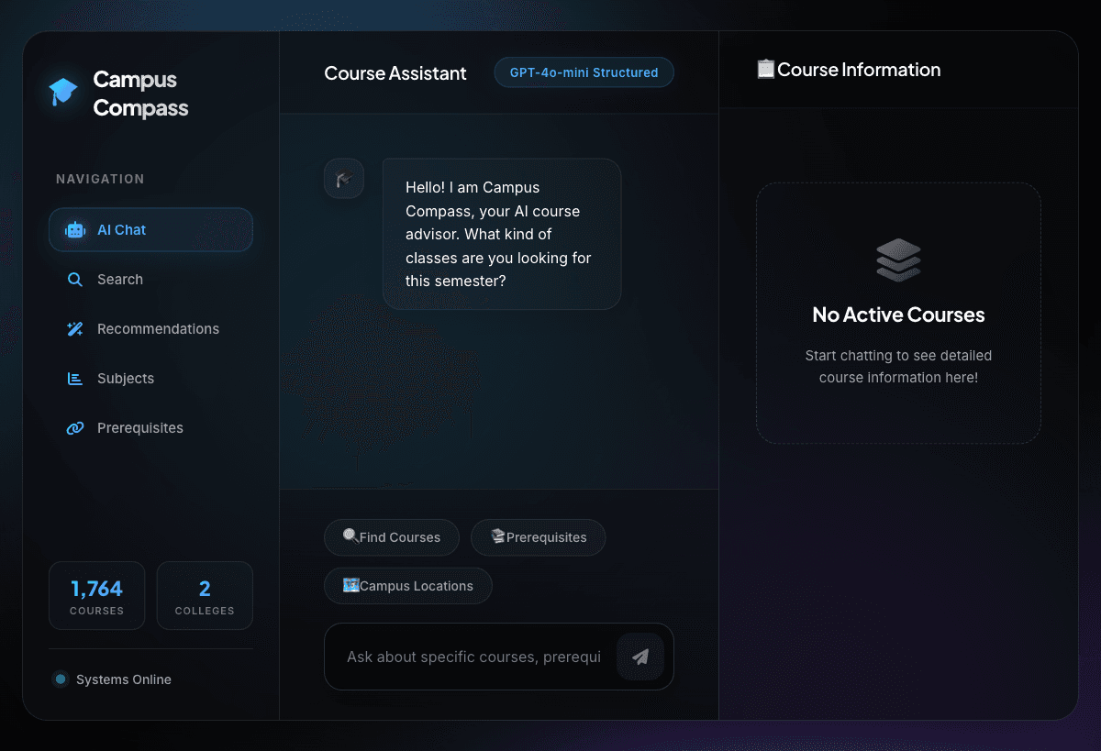Viewport: 1101px width, 751px height.
Task: Click the 1,764 Courses stat card
Action: 96,596
